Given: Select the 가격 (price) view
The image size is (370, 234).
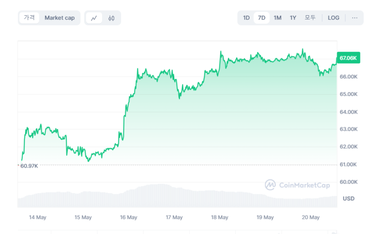Looking at the screenshot, I should [x=29, y=18].
